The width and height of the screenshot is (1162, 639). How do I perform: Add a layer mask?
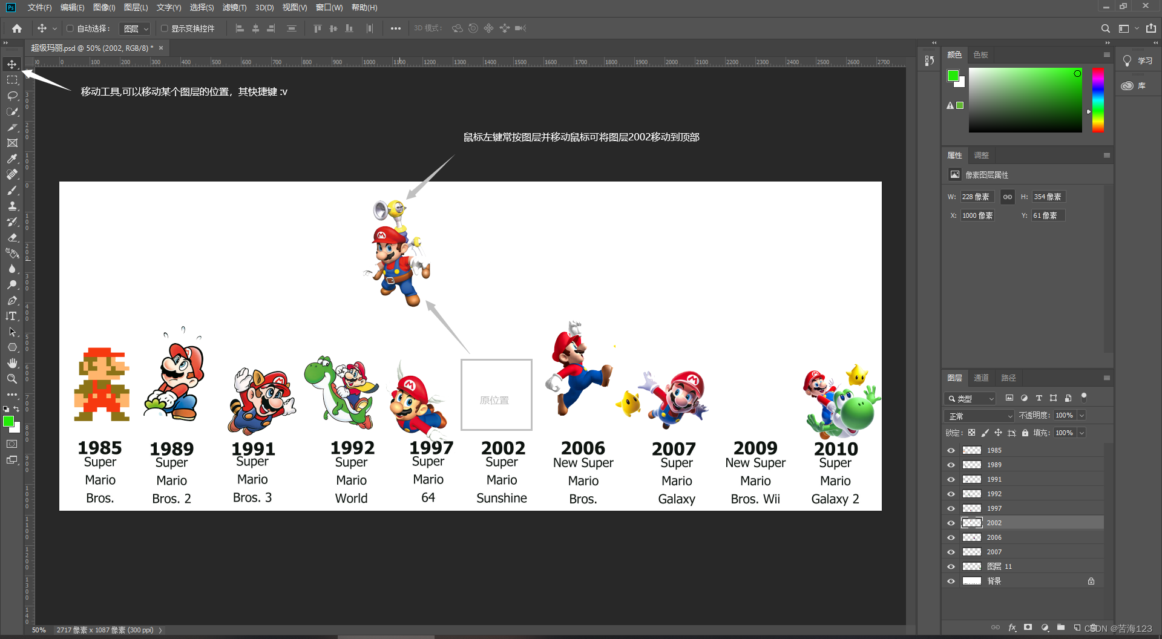pos(1028,628)
